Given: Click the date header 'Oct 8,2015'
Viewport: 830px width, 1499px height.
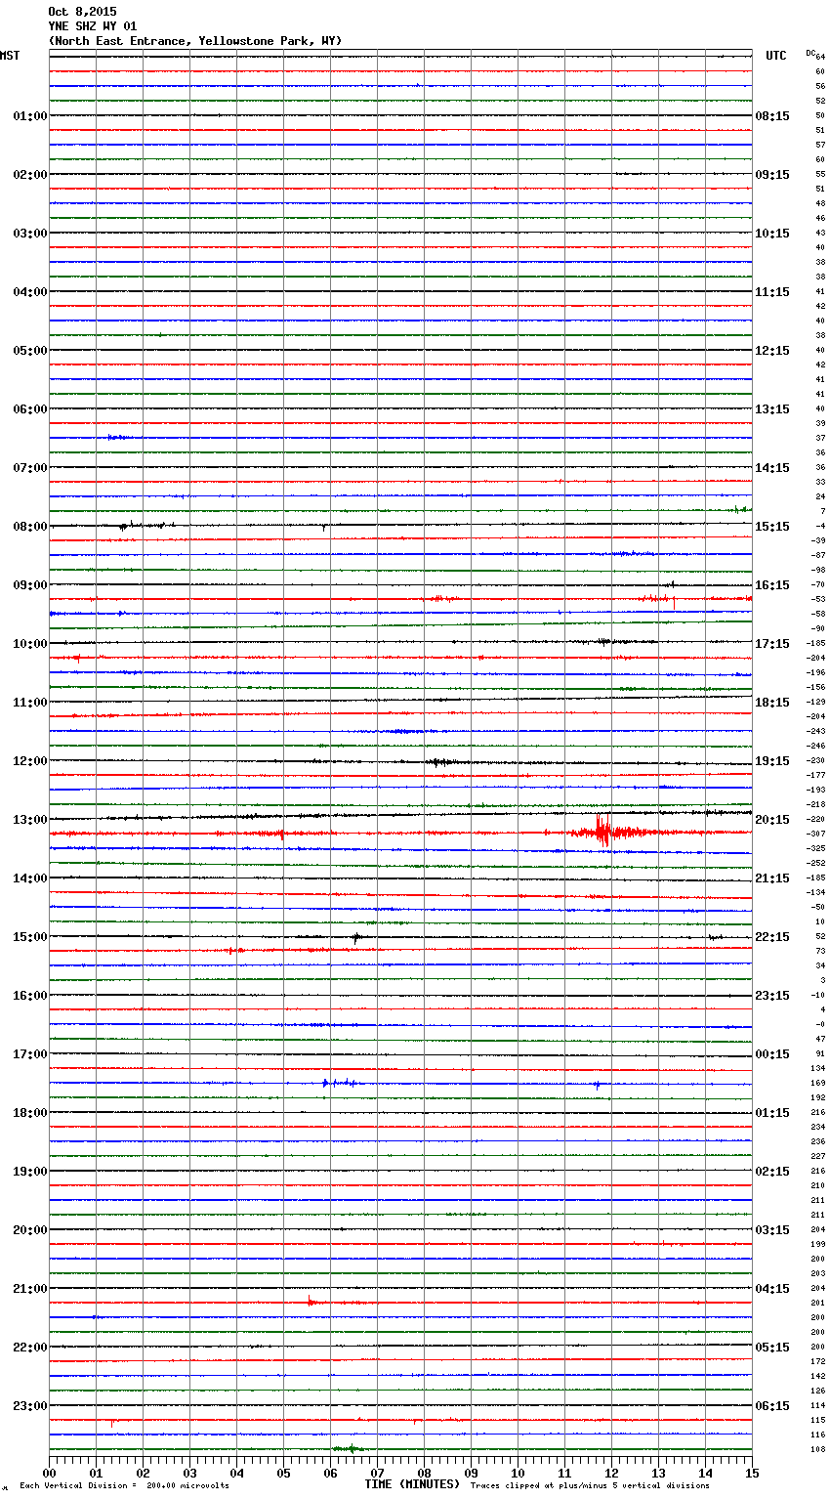Looking at the screenshot, I should pos(82,12).
